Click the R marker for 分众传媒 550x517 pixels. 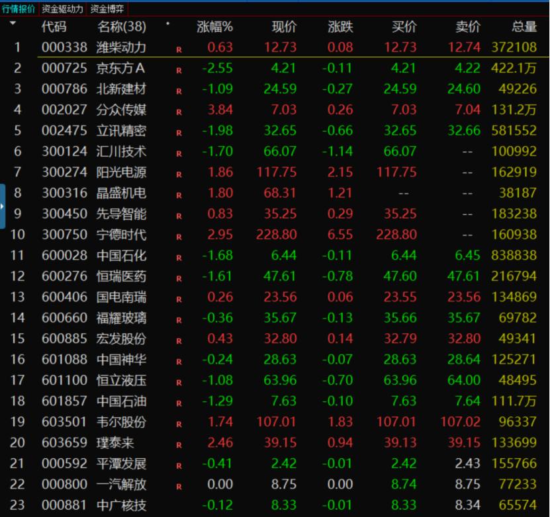click(x=179, y=112)
